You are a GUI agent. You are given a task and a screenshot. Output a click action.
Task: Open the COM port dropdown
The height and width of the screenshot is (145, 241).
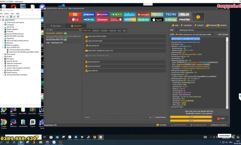pyautogui.click(x=194, y=35)
